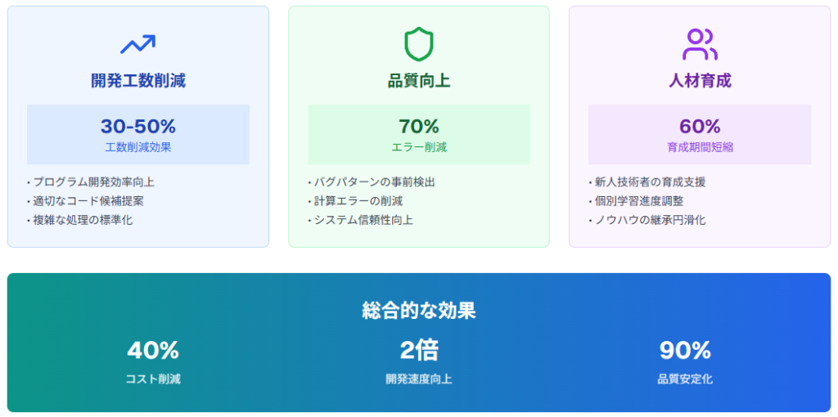The width and height of the screenshot is (838, 417).
Task: Click the blue upward trend arrow icon
Action: pyautogui.click(x=137, y=44)
